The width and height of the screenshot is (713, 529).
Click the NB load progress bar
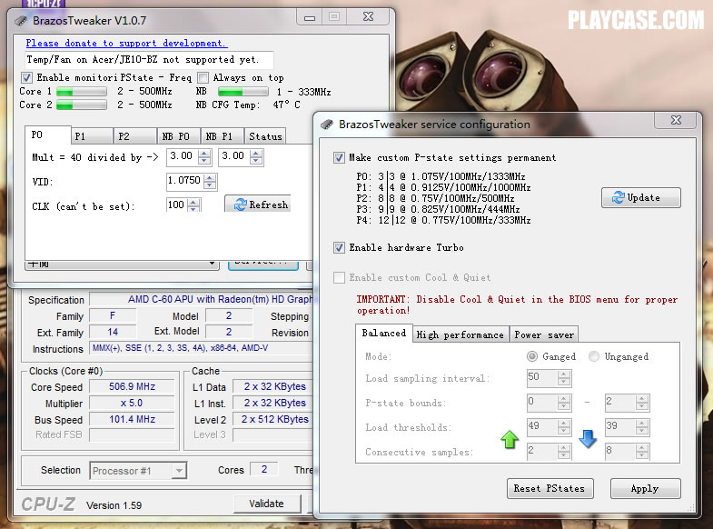(x=243, y=92)
